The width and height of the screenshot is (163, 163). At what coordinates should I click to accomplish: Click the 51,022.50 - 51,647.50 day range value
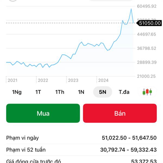[x=129, y=138]
